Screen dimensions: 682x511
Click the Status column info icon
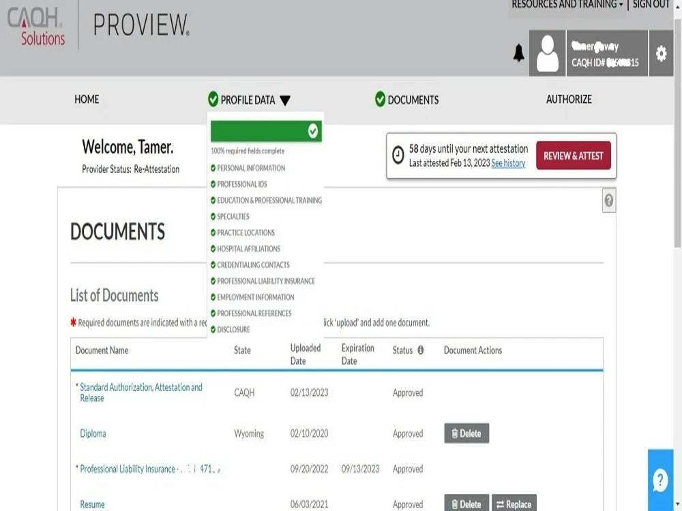click(421, 350)
